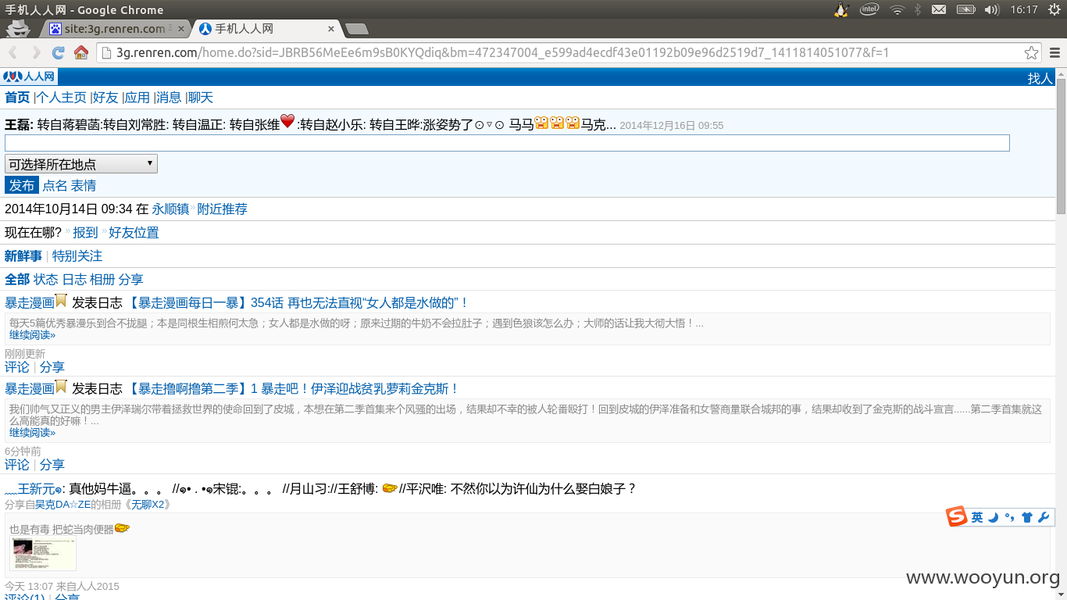Open 王新元 profile link
The height and width of the screenshot is (600, 1067).
34,489
